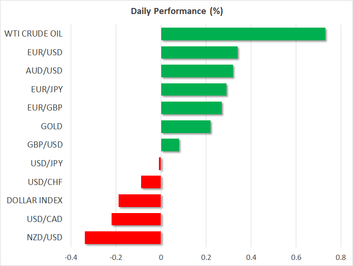Click the USD/CAD red bar
This screenshot has width=353, height=266.
(136, 219)
